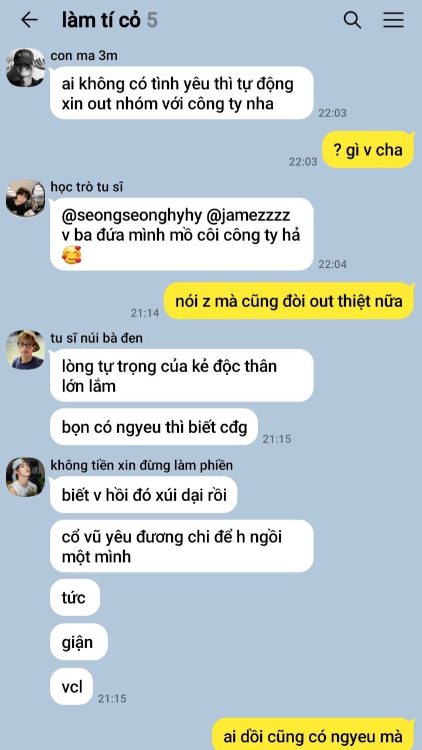422x750 pixels.
Task: Open the hamburger menu icon
Action: pos(394,20)
